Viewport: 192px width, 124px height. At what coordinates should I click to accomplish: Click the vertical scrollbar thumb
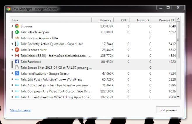coord(178,40)
